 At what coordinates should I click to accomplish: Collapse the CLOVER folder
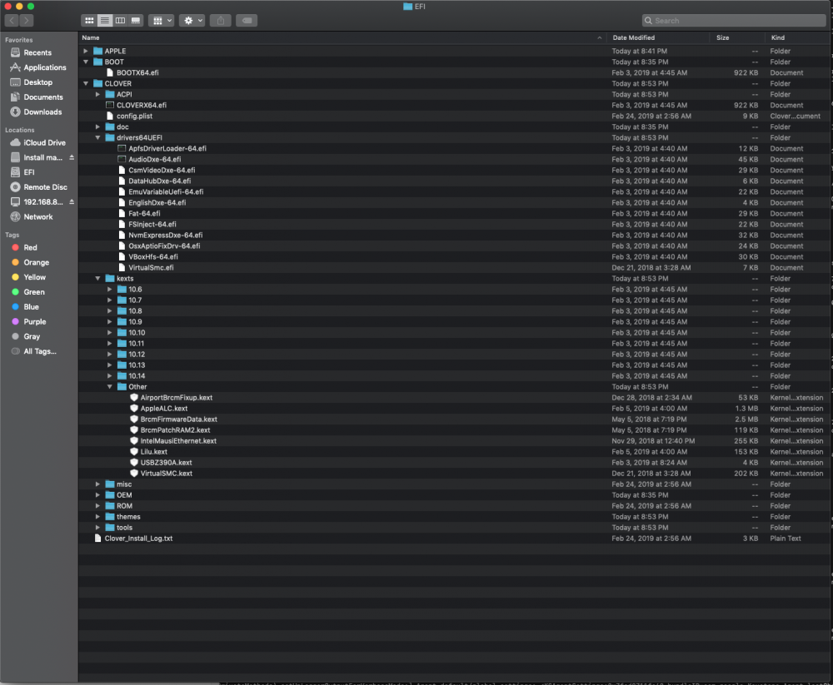point(86,84)
